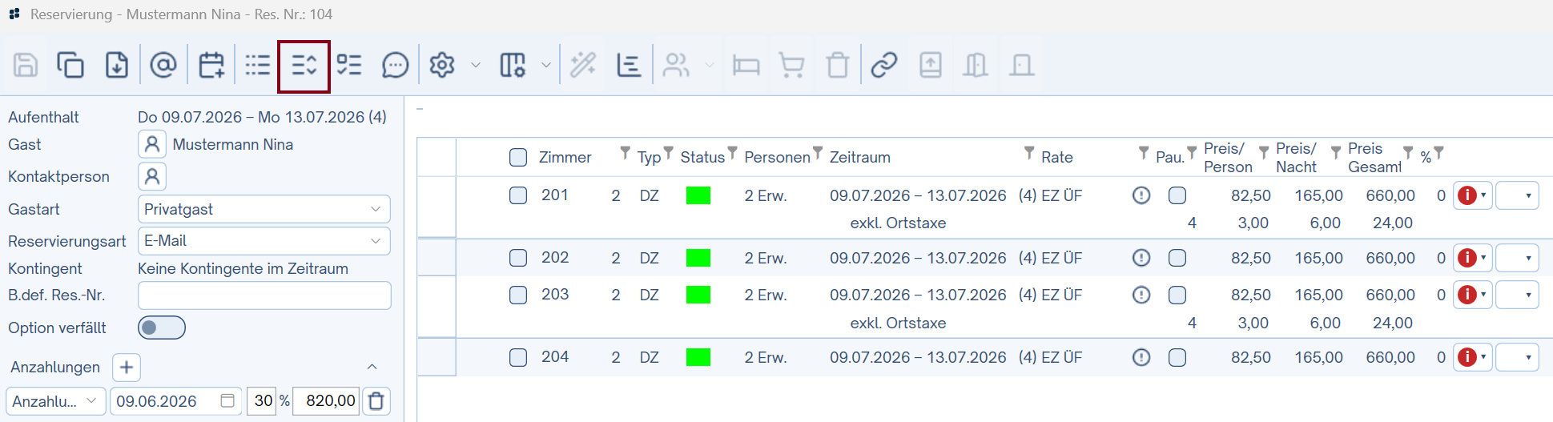Click the open double door icon
Viewport: 1553px width, 422px height.
click(x=976, y=65)
